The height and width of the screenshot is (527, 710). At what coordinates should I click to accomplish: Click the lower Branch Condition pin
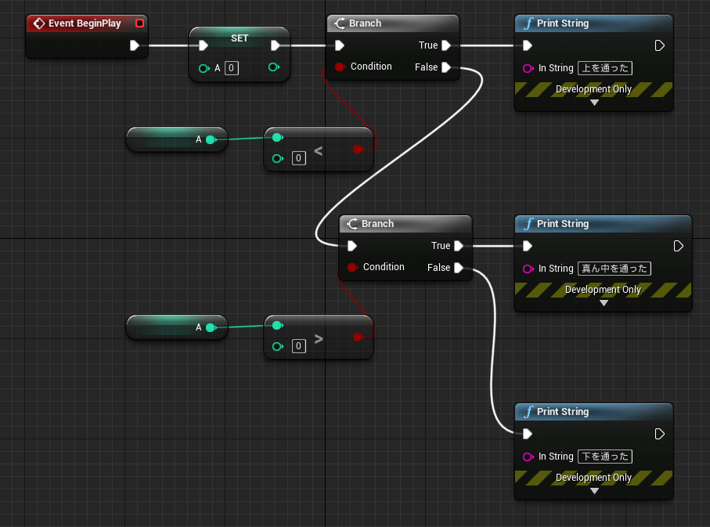tap(352, 267)
